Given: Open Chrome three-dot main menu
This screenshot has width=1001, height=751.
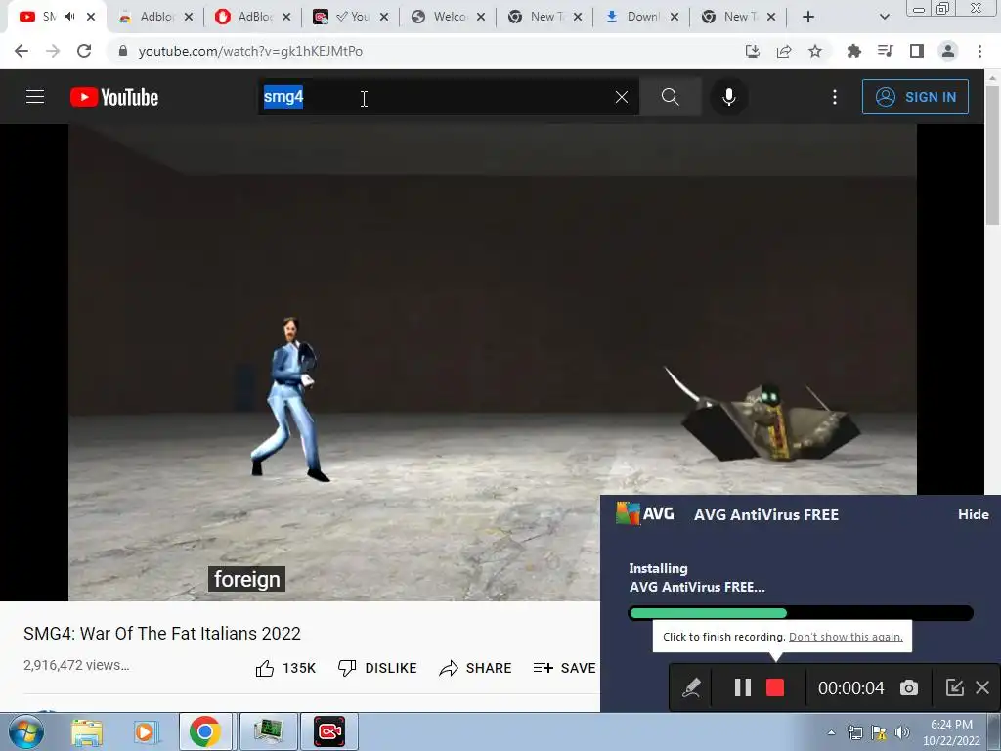Looking at the screenshot, I should click(x=979, y=51).
